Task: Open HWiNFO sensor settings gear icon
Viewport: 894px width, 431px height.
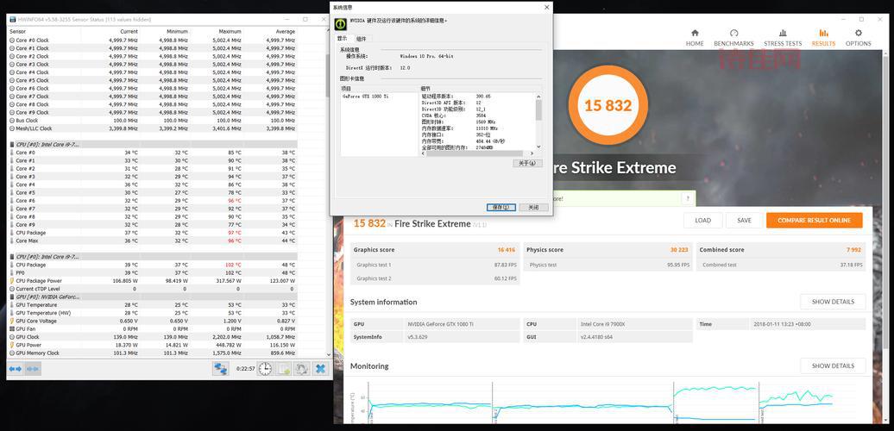Action: pos(302,368)
